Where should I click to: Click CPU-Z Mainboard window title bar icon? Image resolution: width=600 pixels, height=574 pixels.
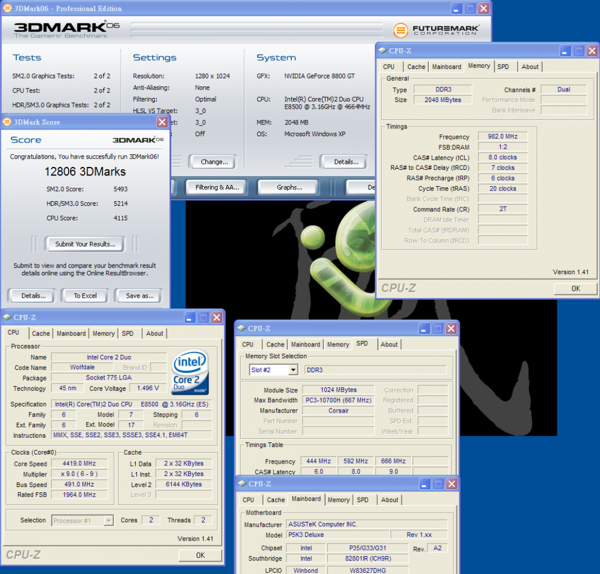point(242,483)
